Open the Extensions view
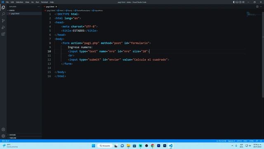Screen dimensions: 264x149 (3, 34)
